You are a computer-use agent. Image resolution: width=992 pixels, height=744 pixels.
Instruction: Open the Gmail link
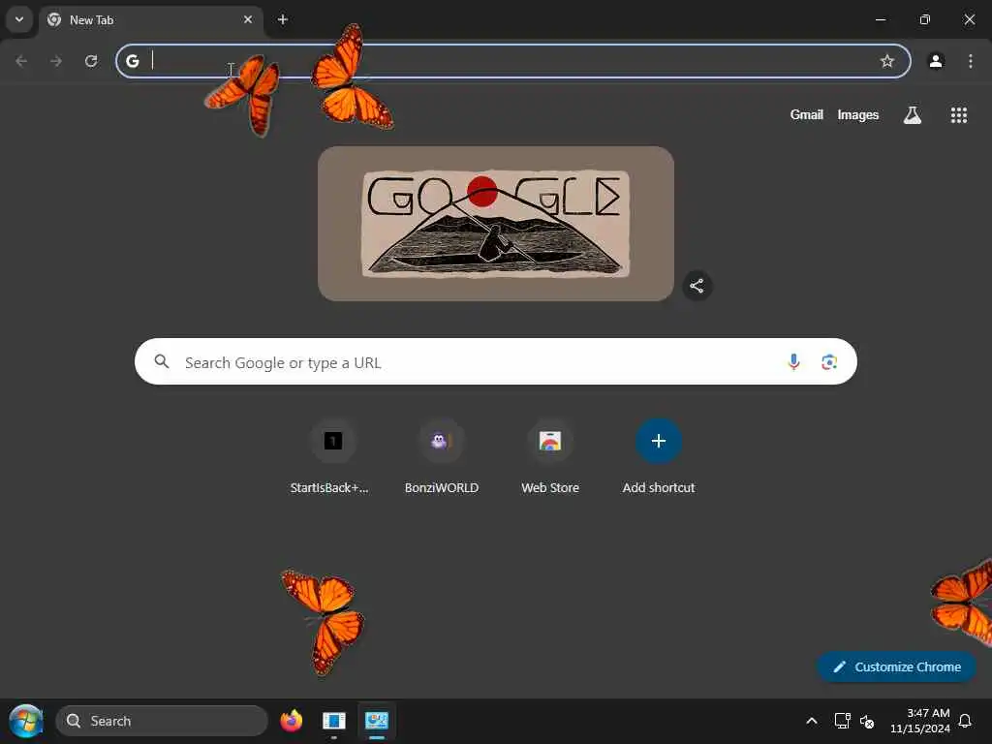[x=807, y=114]
